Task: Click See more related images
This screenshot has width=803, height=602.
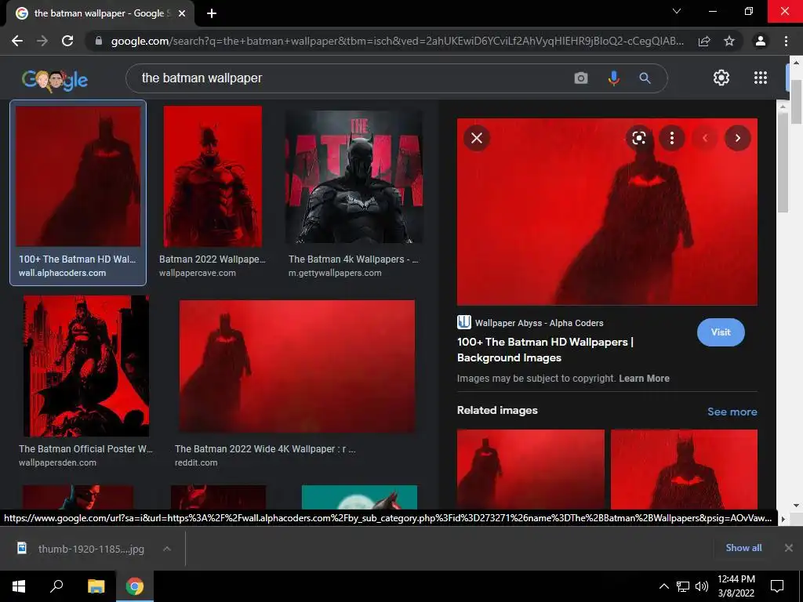Action: (732, 412)
